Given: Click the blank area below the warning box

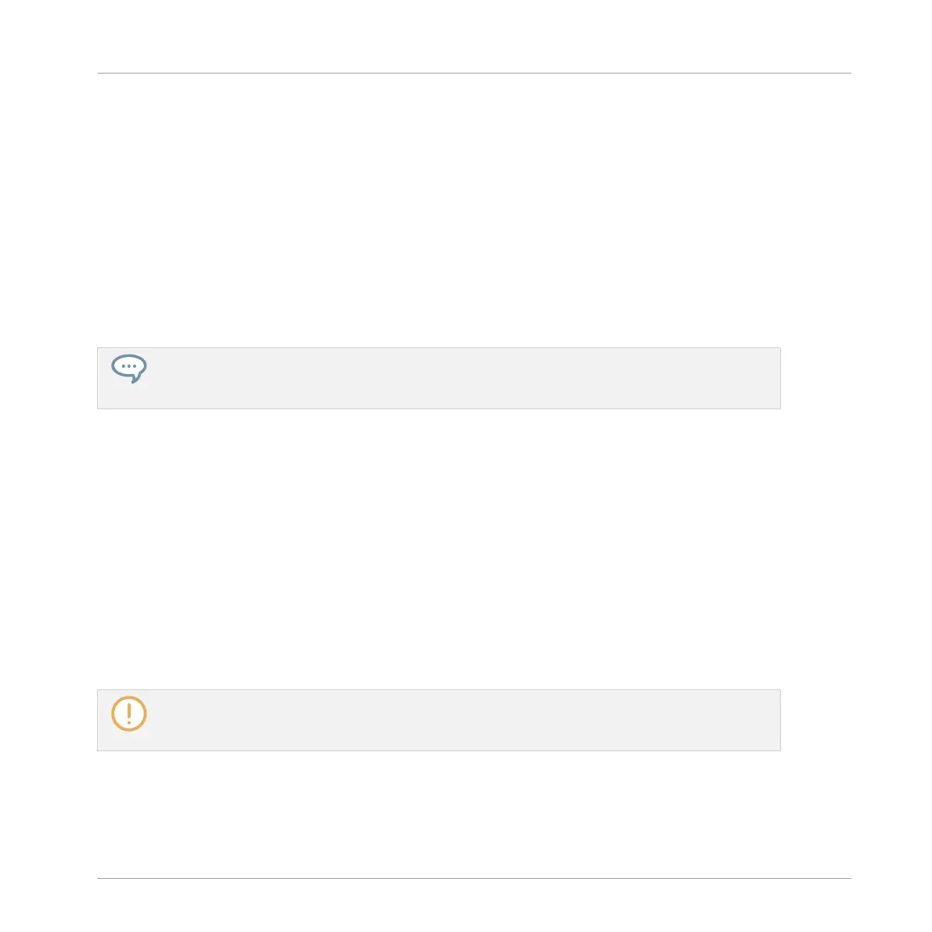Looking at the screenshot, I should click(439, 814).
